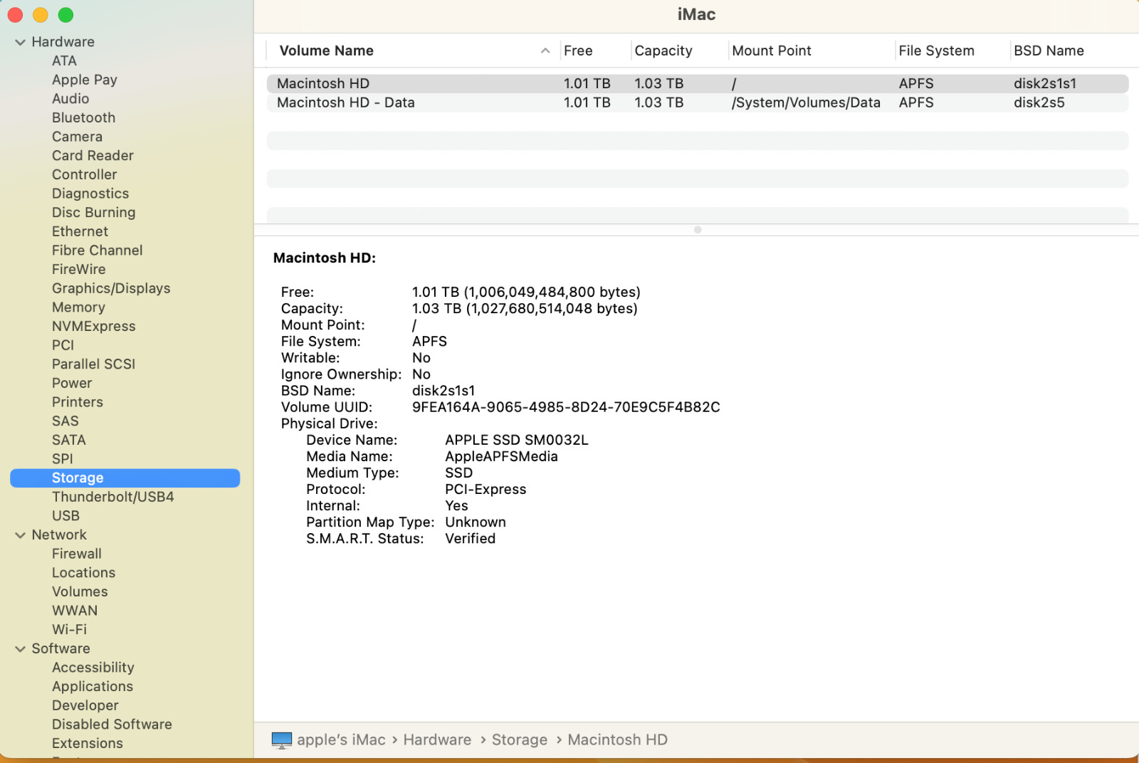Open Graphics/Displays section
This screenshot has width=1139, height=763.
pyautogui.click(x=111, y=288)
